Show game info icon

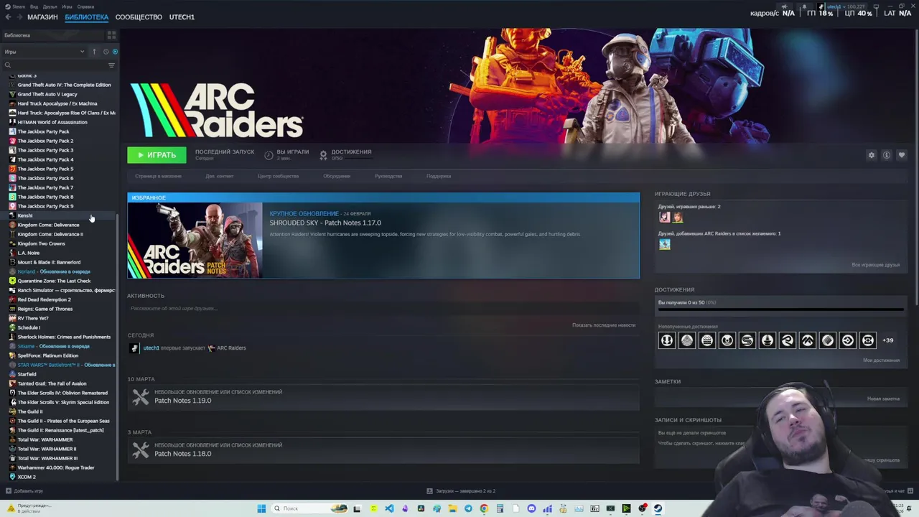887,155
